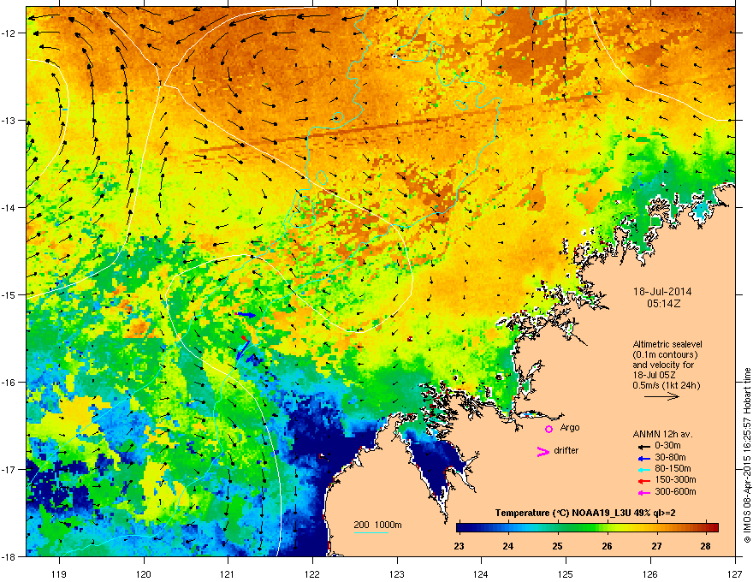Click the 0-30m depth label
Screen dimensions: 753x582
click(x=667, y=446)
